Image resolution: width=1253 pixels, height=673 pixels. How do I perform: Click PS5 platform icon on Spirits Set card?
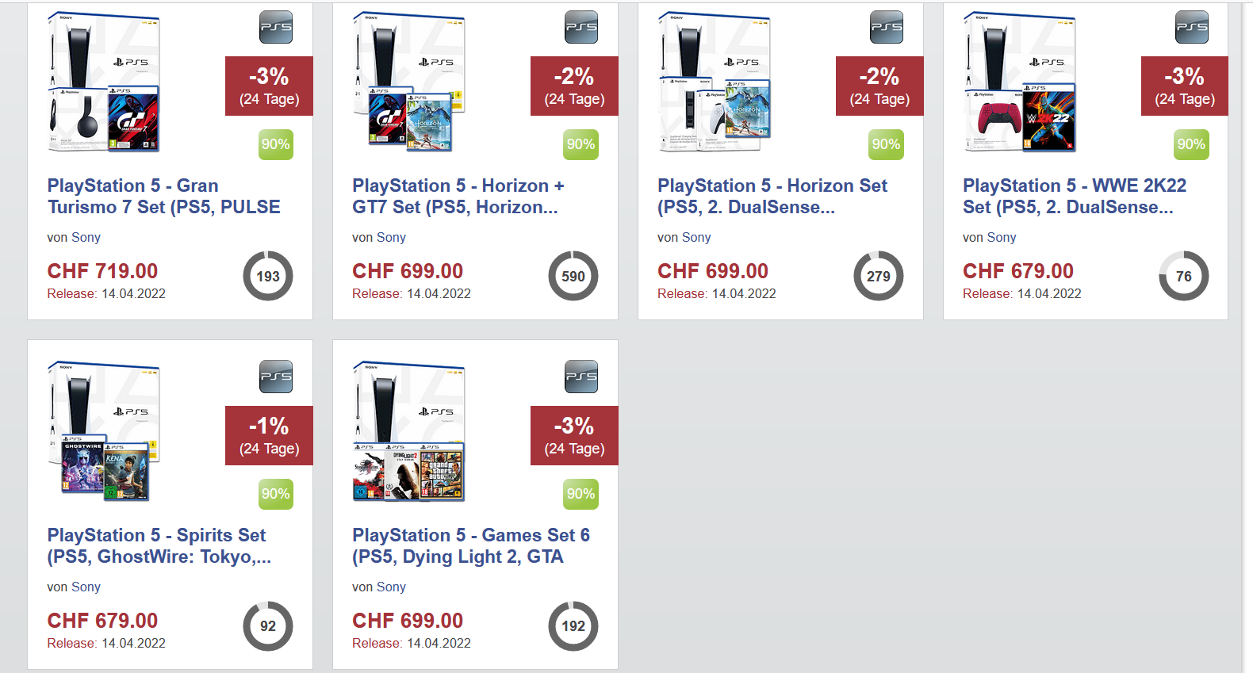(x=276, y=377)
